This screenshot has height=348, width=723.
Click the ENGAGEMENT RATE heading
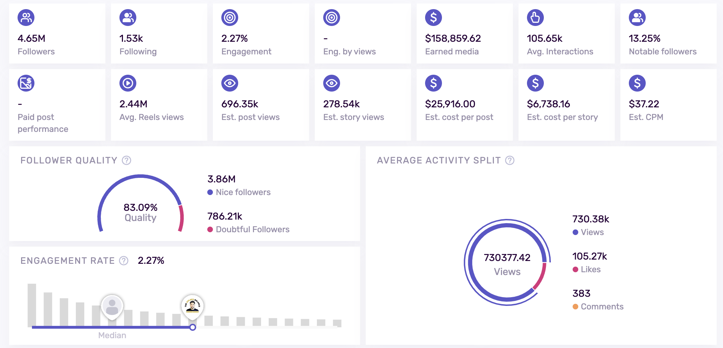tap(67, 261)
